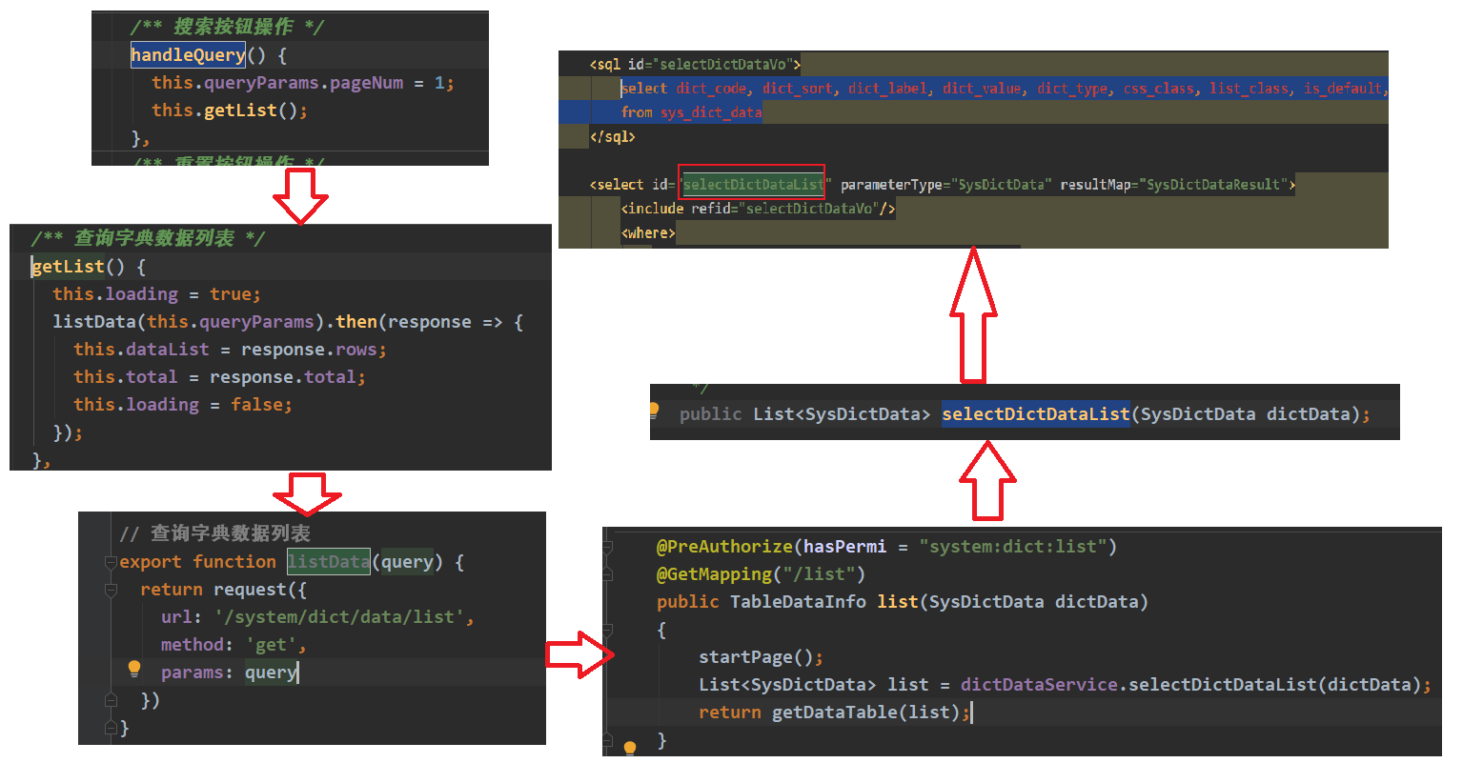This screenshot has height=763, width=1463.
Task: Click 'this.getList();' call in handleQuery
Action: pyautogui.click(x=230, y=110)
